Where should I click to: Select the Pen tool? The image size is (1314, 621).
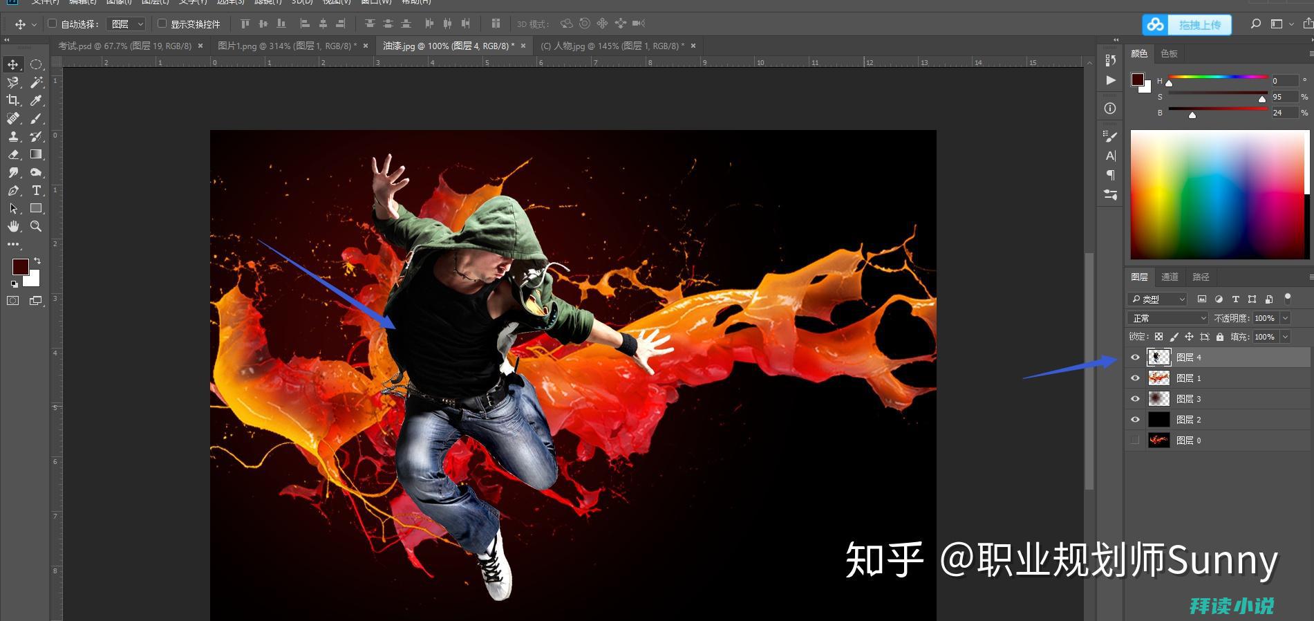13,190
